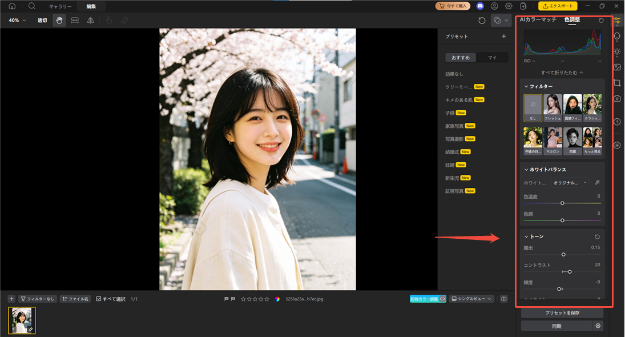
Task: Open sync settings gear icon
Action: click(598, 326)
